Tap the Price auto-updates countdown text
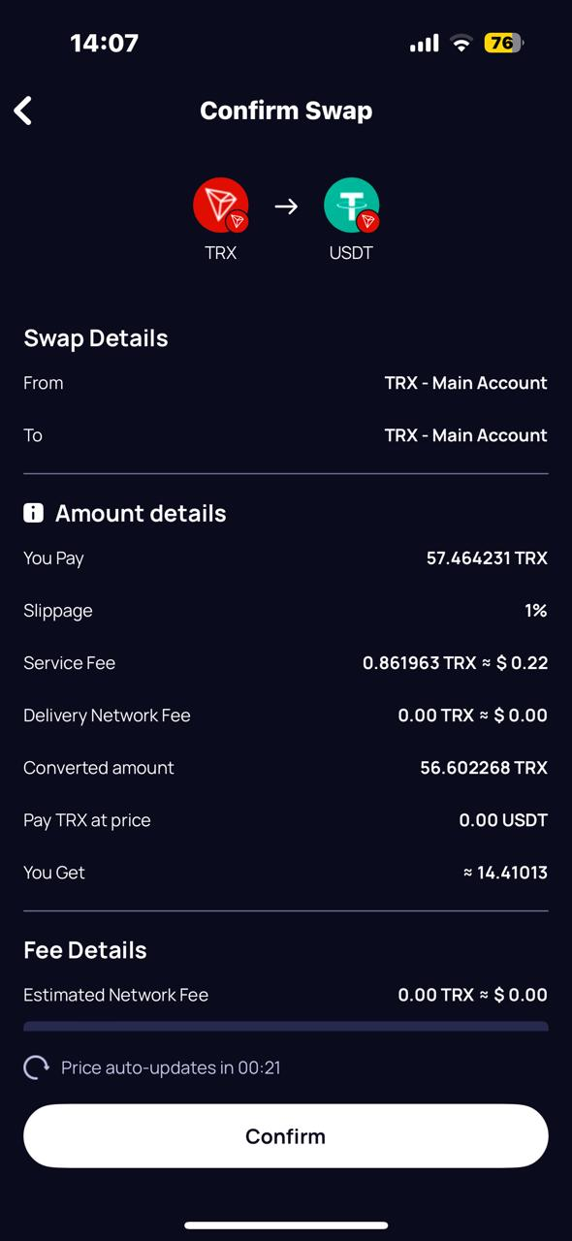This screenshot has height=1241, width=572. click(171, 1067)
